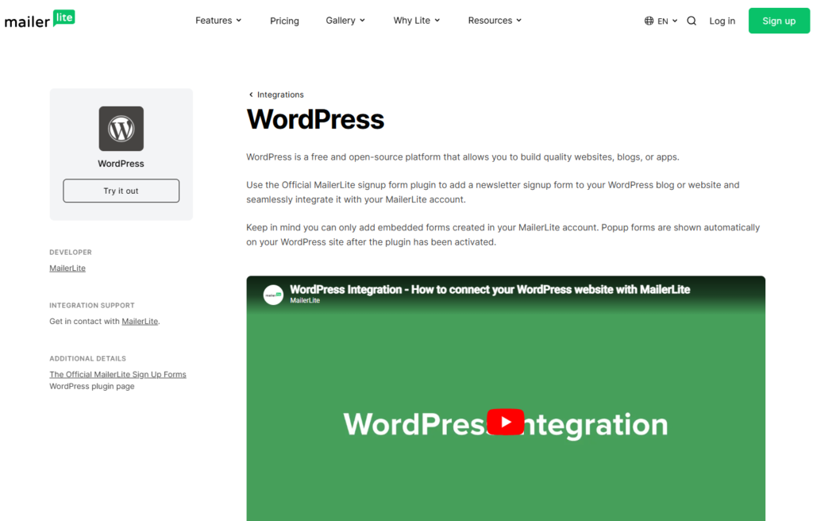Click the MailerLite logo
Image resolution: width=813 pixels, height=521 pixels.
(40, 19)
